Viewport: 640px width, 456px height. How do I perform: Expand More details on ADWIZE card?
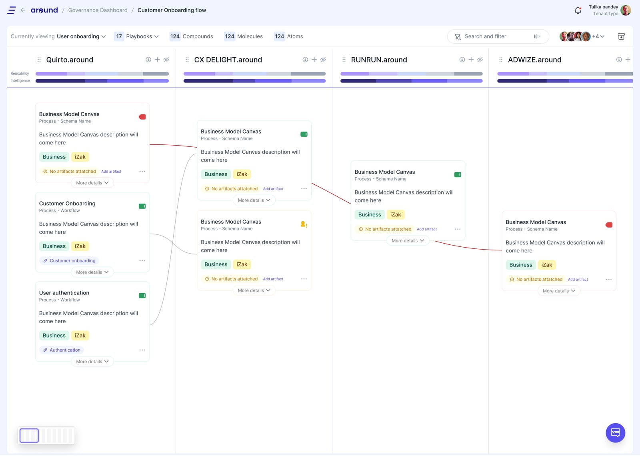pos(559,291)
